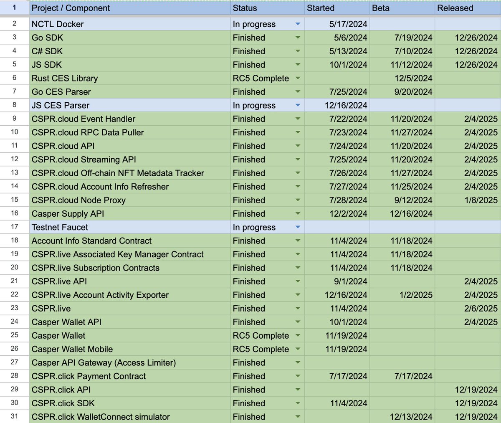The width and height of the screenshot is (501, 423).
Task: Click Released date 1/8/2025 for Node Proxy
Action: (x=468, y=200)
